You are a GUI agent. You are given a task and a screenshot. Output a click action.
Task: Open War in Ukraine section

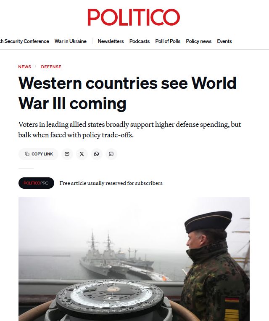pyautogui.click(x=71, y=41)
